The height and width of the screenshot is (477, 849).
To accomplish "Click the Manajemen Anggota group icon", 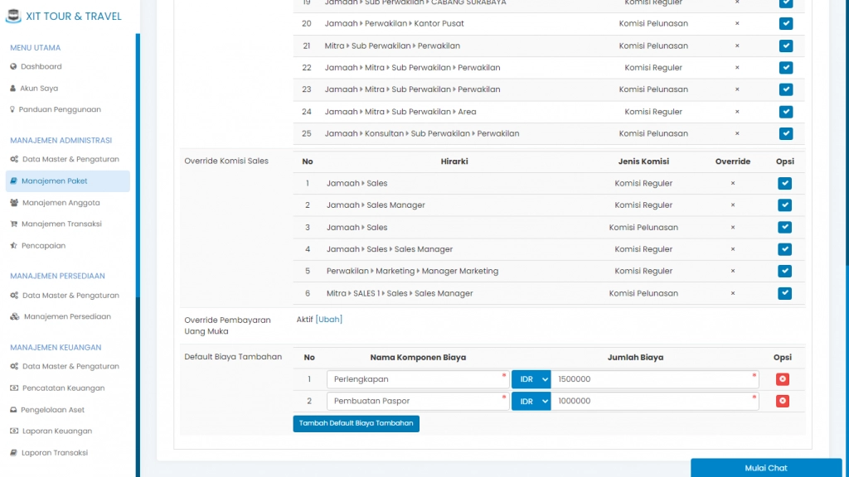I will coord(14,202).
